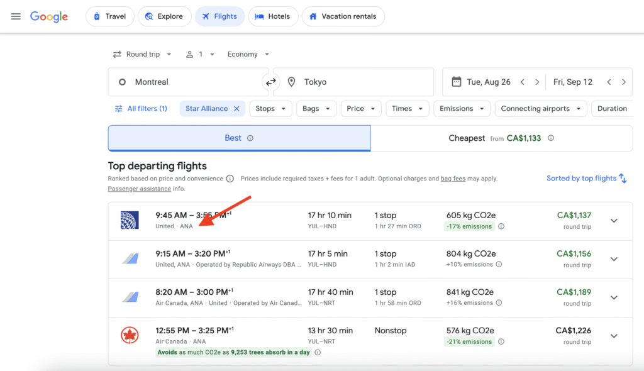644x371 pixels.
Task: Click info icon next to Cheapest price
Action: click(x=551, y=138)
